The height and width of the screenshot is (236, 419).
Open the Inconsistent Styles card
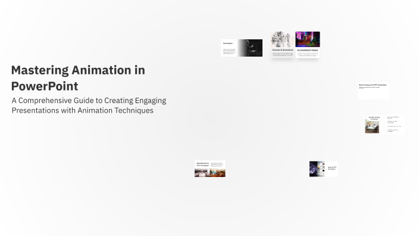tap(308, 45)
